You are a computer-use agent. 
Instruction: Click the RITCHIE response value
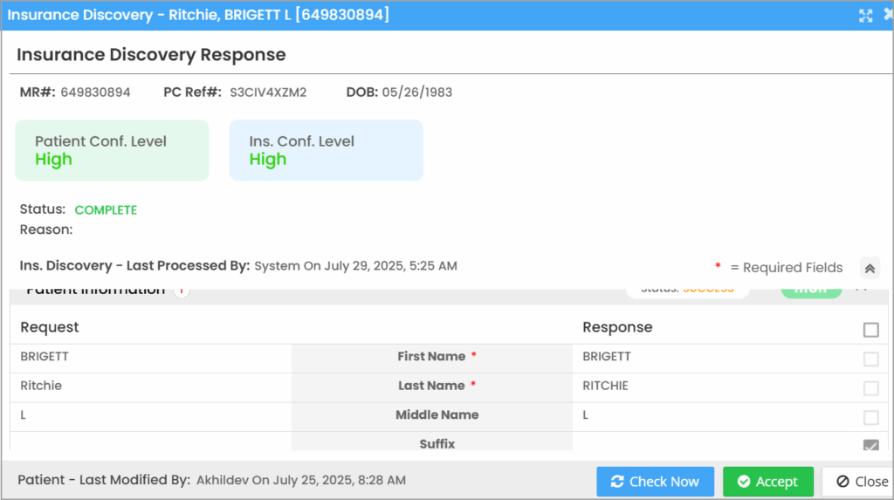tap(605, 386)
